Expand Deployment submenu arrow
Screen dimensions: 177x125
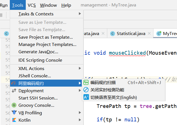[x=80, y=91]
